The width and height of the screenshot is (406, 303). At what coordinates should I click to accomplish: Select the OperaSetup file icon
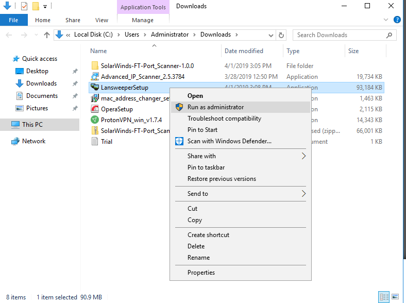(95, 109)
